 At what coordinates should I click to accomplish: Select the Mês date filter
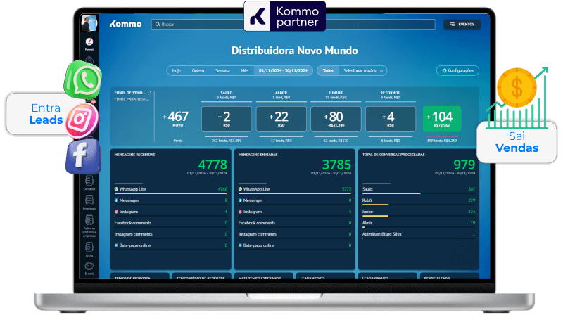(244, 70)
